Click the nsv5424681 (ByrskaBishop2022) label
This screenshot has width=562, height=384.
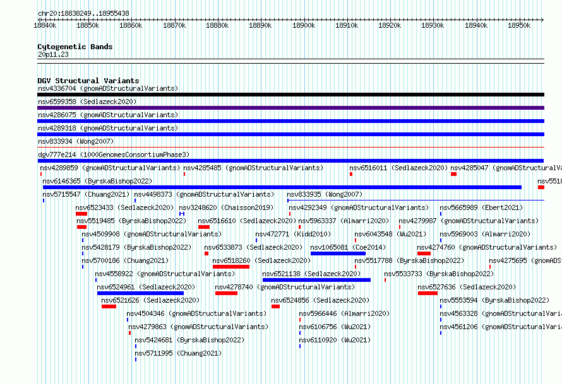click(189, 340)
